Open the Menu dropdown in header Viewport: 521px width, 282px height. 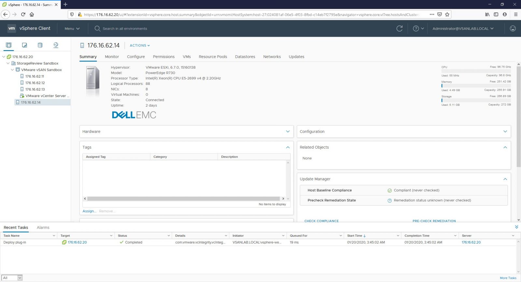[x=72, y=29]
